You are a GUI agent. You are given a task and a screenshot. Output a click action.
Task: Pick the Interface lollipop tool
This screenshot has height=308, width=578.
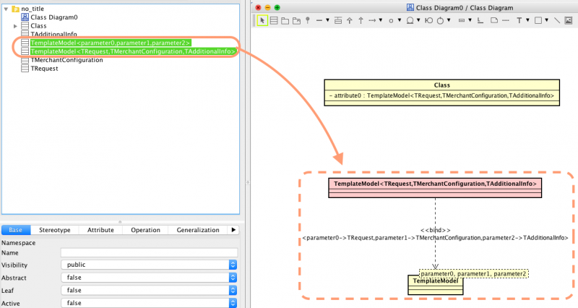click(308, 21)
